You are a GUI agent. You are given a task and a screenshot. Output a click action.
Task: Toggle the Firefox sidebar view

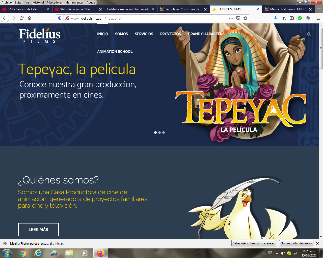292,18
